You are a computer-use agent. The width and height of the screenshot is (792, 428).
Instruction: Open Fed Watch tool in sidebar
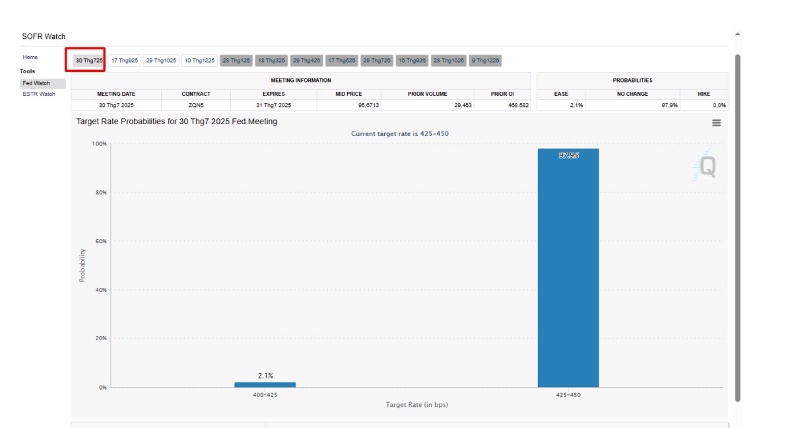(x=36, y=84)
